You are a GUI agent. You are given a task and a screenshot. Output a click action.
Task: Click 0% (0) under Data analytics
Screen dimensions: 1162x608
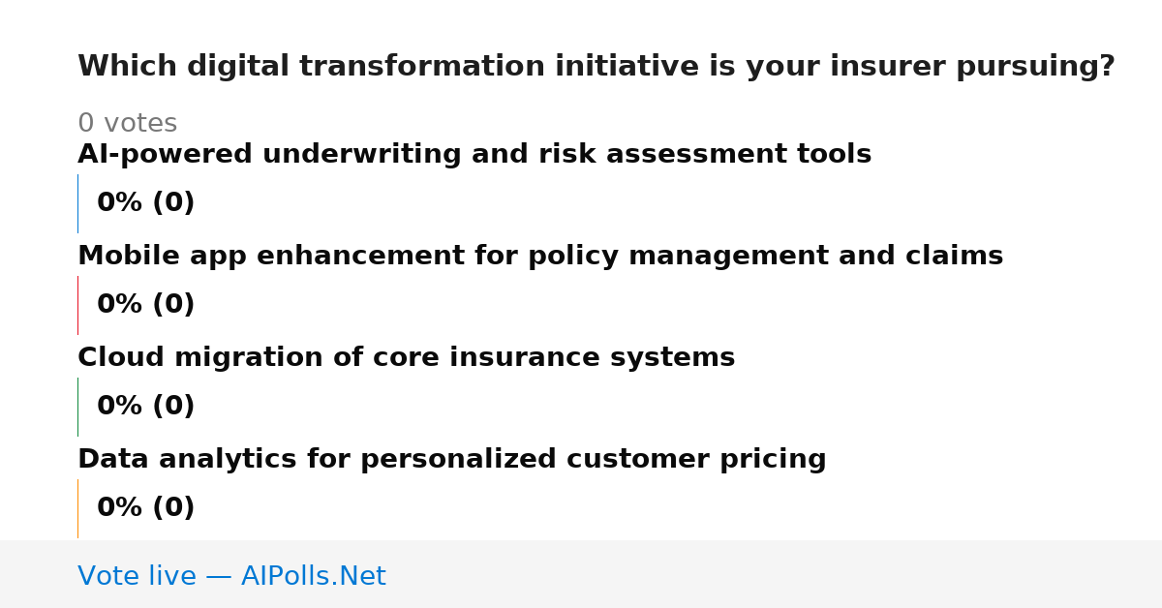click(145, 508)
